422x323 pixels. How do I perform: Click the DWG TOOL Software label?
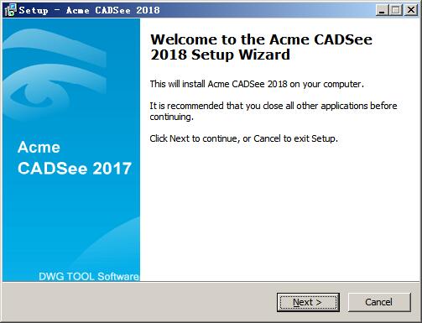tap(89, 276)
